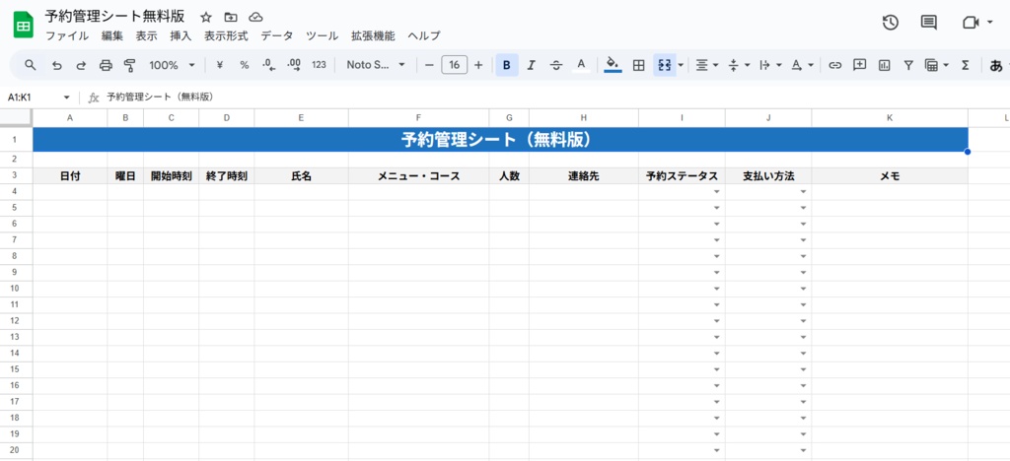Move document to folder icon
Image resolution: width=1010 pixels, height=461 pixels.
point(231,18)
